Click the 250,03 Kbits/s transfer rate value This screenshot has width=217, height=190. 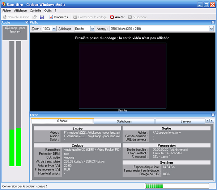(x=84, y=161)
